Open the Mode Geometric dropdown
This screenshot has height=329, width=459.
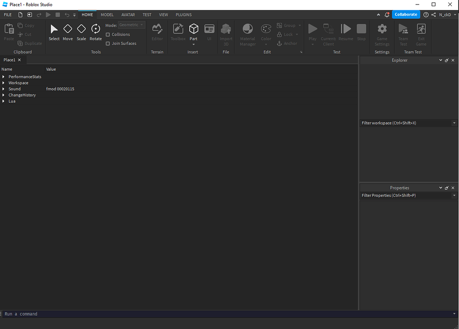pyautogui.click(x=131, y=25)
